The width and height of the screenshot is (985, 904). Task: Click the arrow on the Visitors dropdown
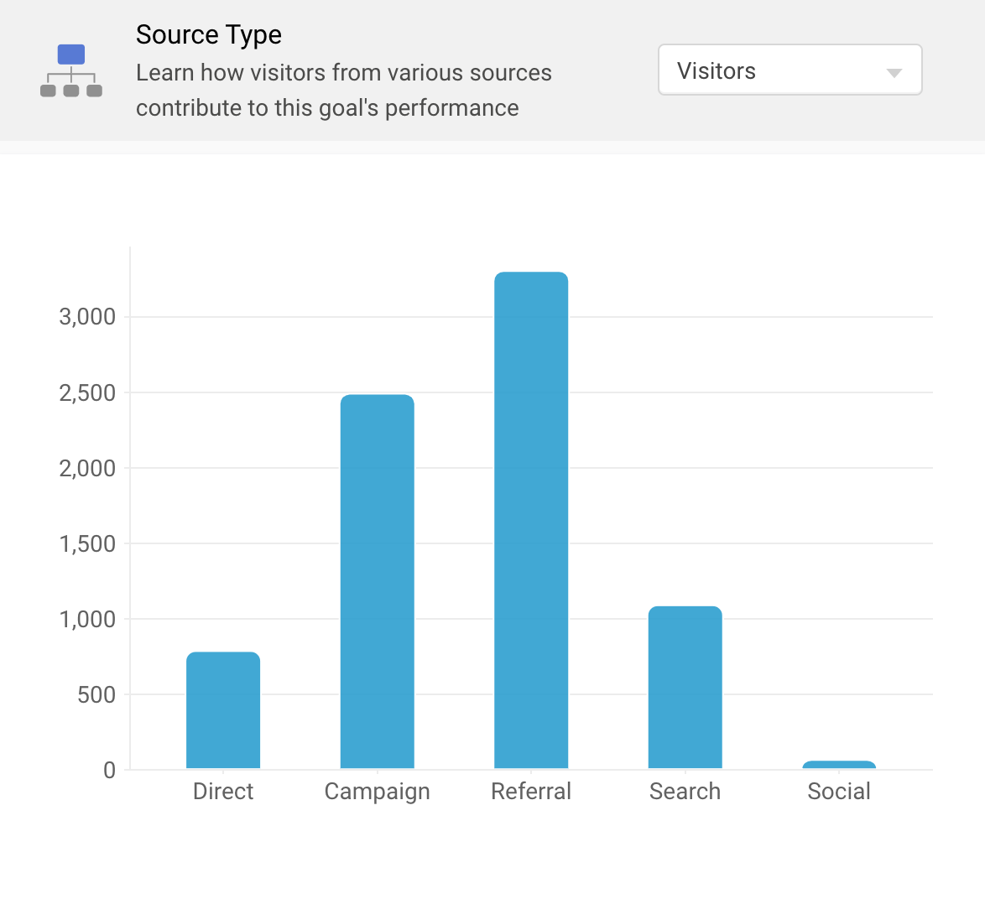[894, 73]
